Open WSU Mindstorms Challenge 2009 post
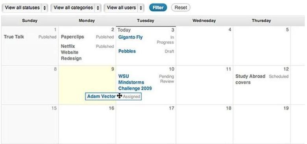307x144 pixels. 135,82
